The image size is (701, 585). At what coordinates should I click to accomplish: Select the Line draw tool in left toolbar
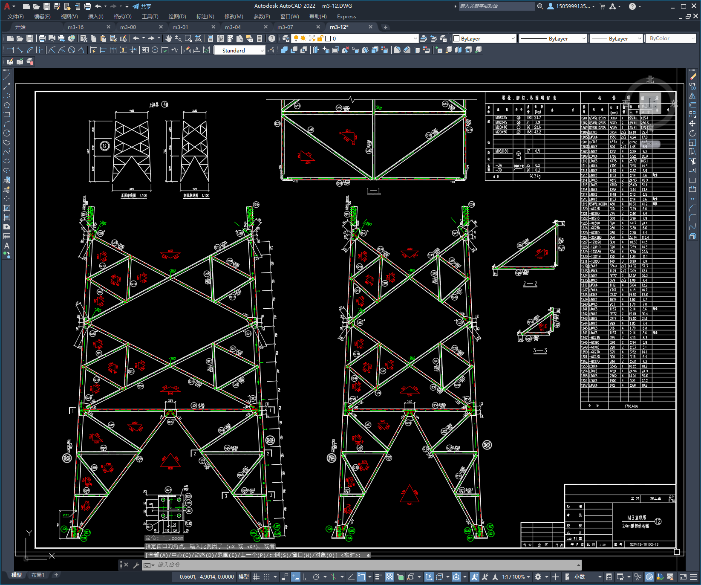7,77
